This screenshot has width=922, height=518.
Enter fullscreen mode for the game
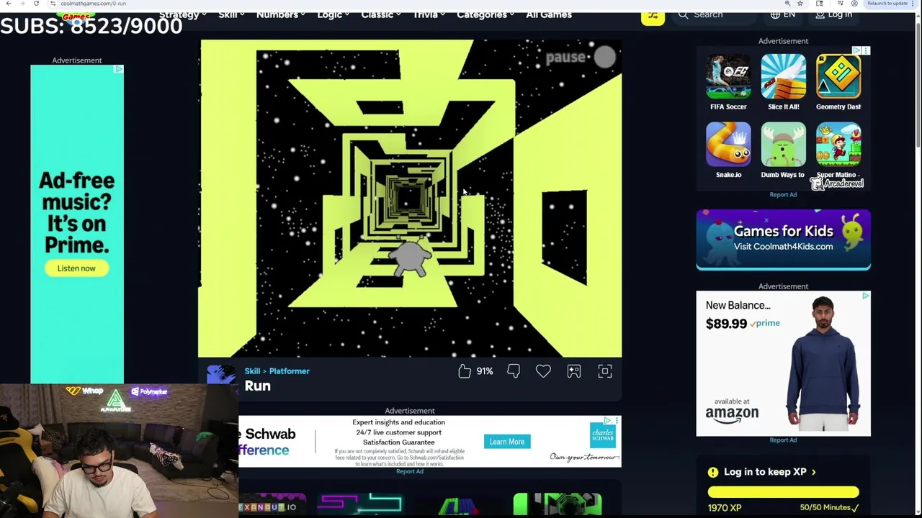point(605,371)
